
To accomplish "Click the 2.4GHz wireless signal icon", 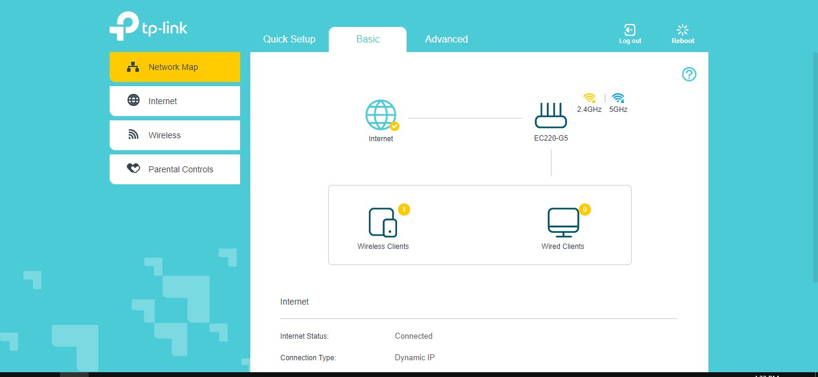I will pos(589,98).
